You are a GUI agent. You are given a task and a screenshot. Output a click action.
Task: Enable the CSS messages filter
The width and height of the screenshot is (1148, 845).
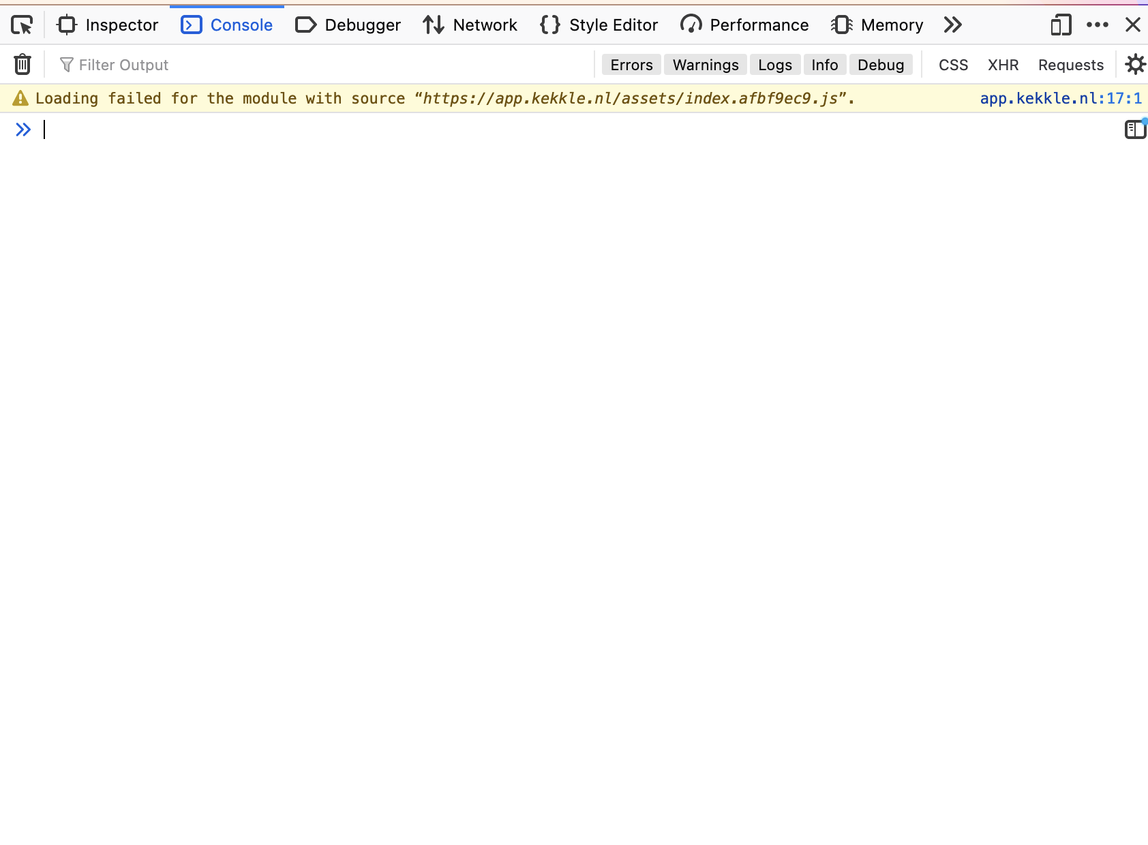[952, 64]
